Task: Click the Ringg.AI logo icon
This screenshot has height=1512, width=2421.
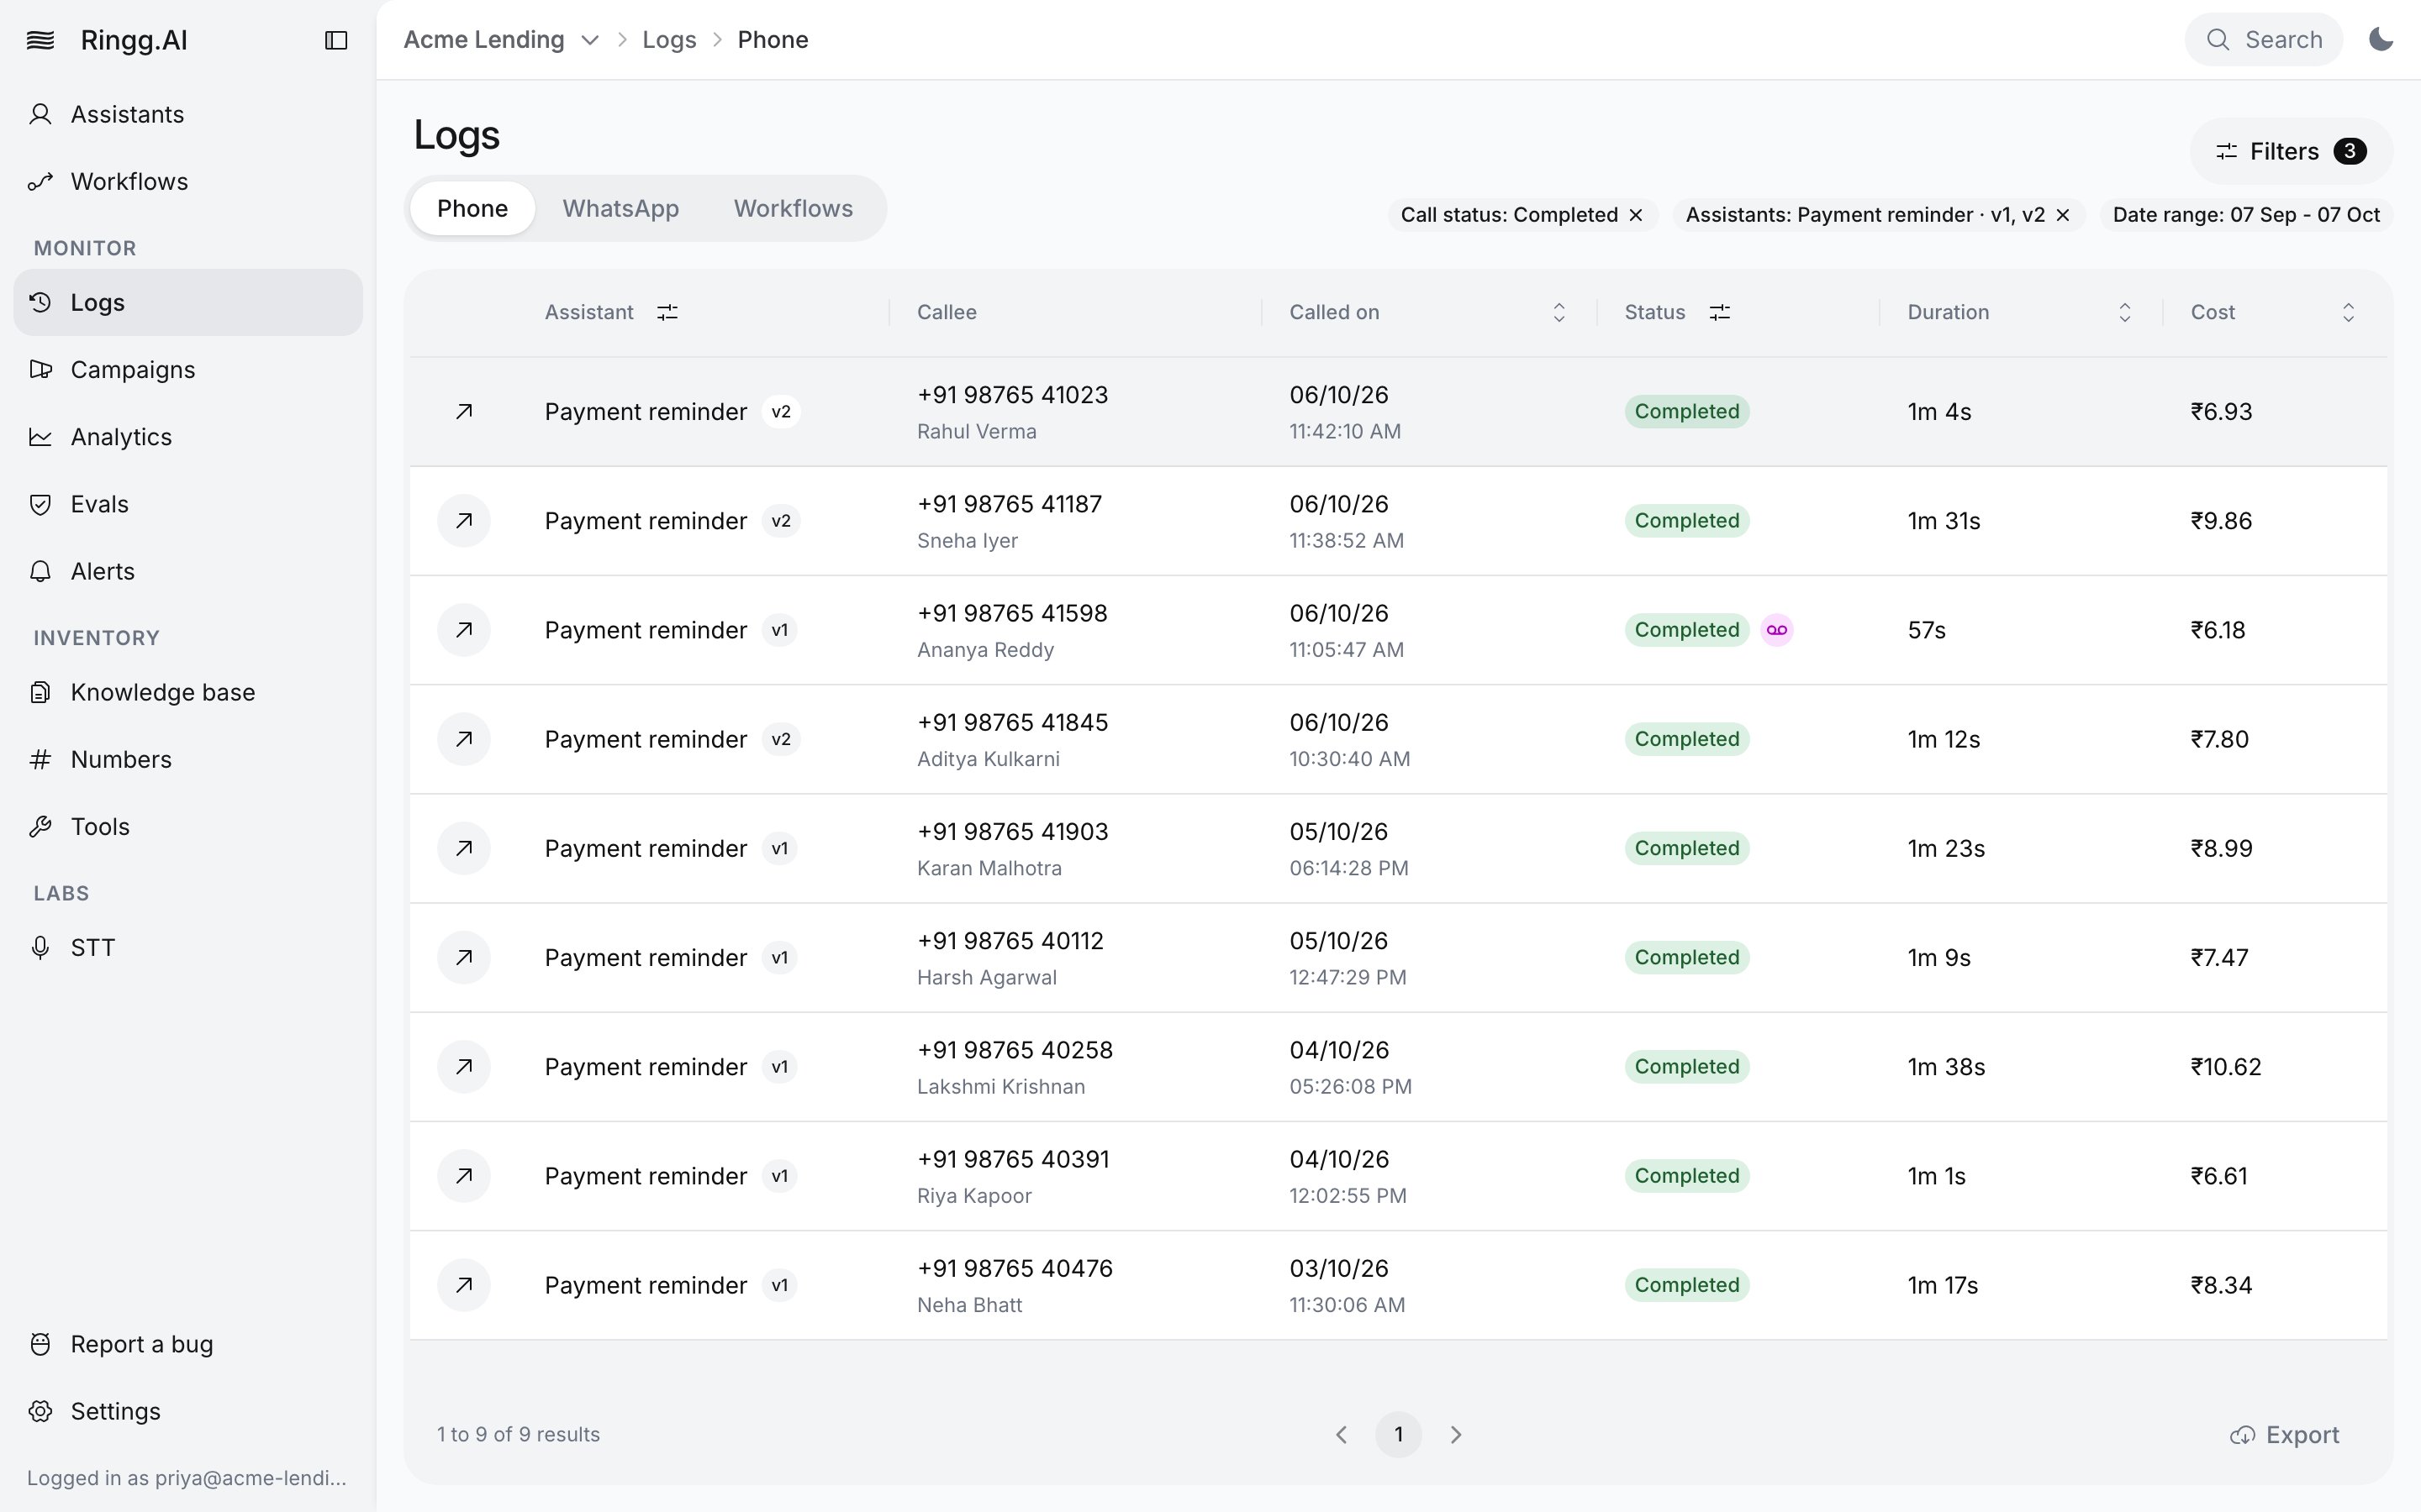Action: 40,40
